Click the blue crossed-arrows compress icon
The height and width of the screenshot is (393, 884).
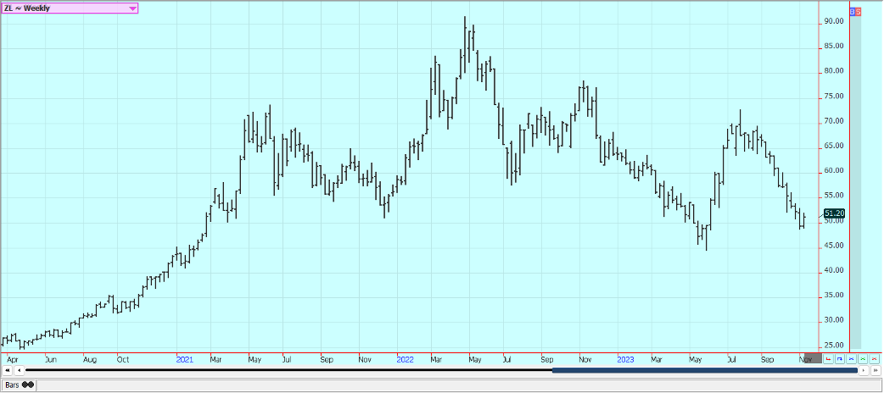click(851, 358)
